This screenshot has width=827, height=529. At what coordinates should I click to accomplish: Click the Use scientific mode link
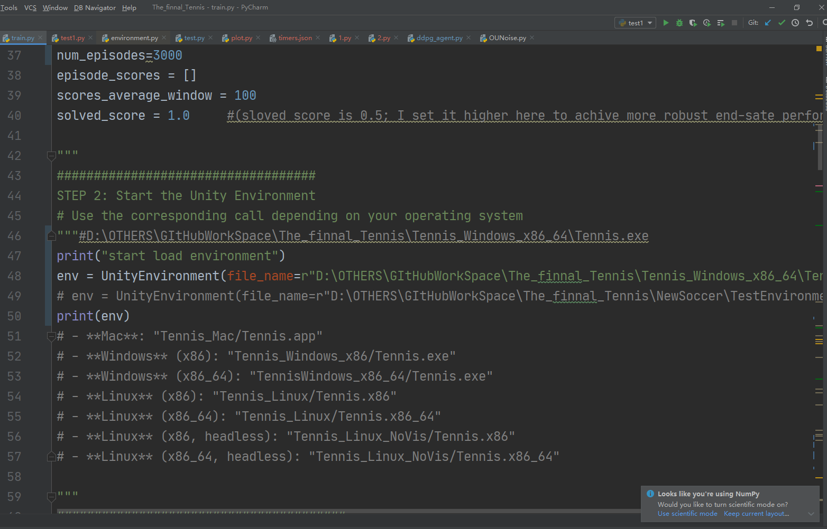(687, 513)
